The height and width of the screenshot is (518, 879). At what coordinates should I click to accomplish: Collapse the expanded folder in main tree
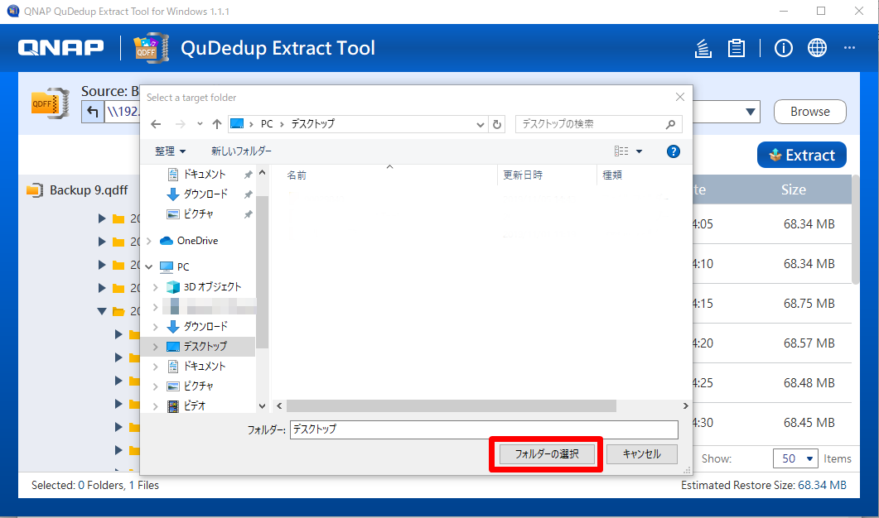tap(101, 311)
